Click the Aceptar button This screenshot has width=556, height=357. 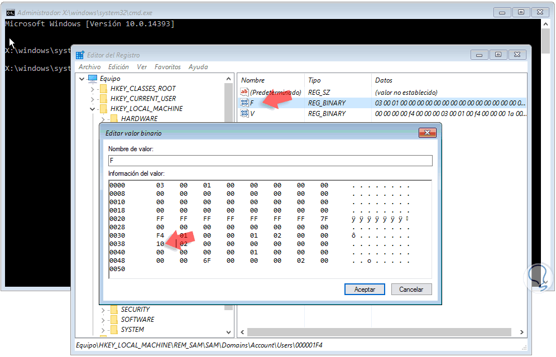pyautogui.click(x=365, y=290)
